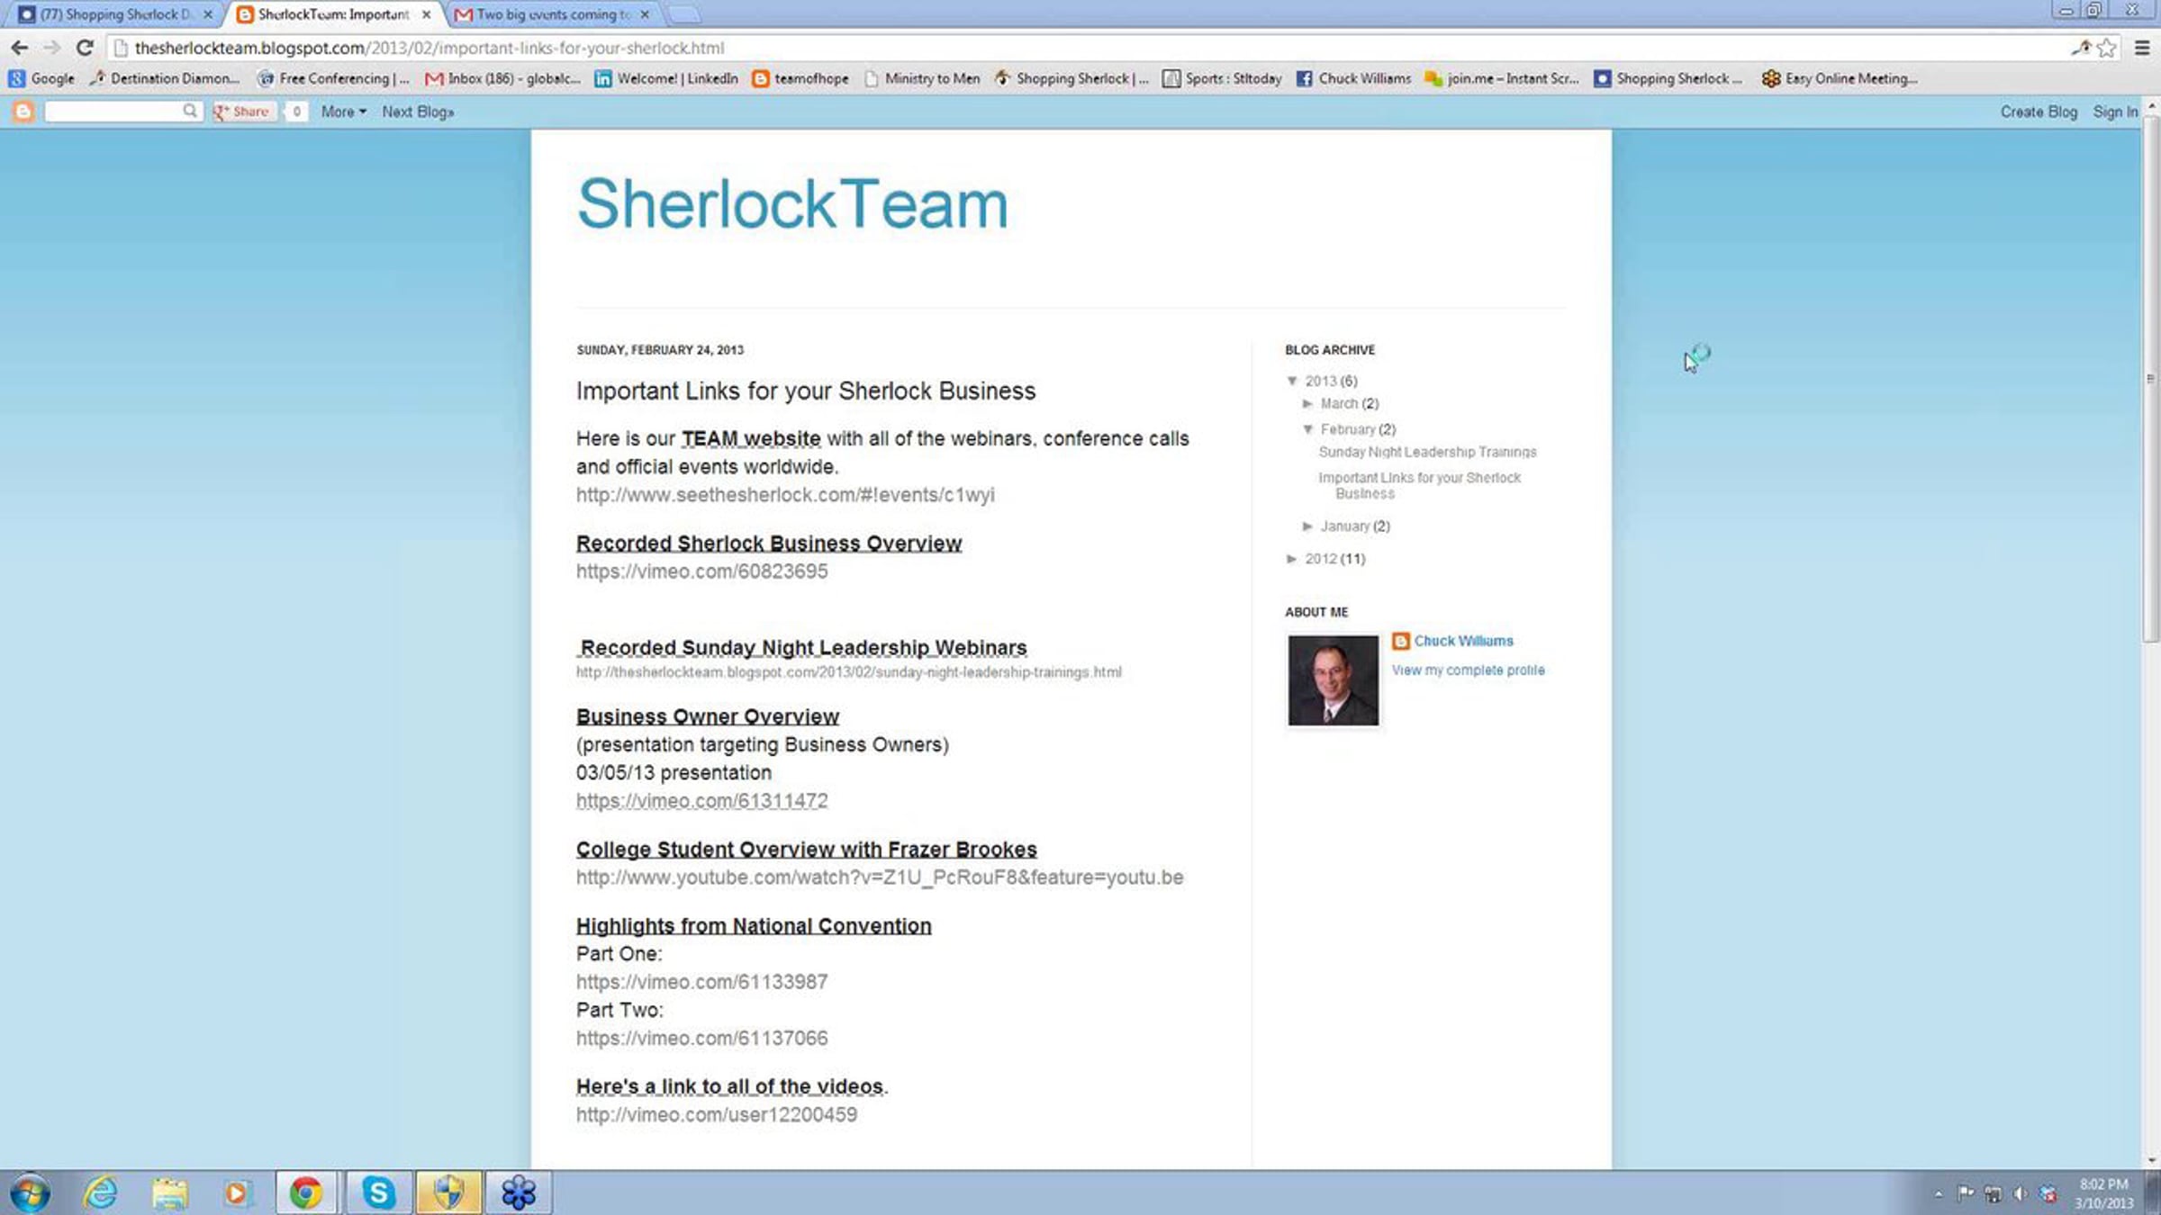Go back with the browser back arrow

(x=20, y=48)
